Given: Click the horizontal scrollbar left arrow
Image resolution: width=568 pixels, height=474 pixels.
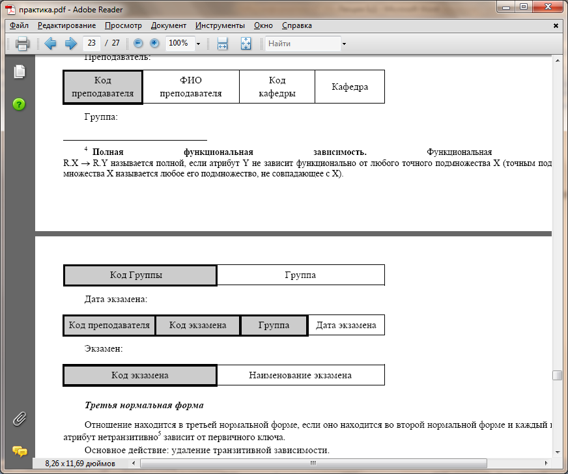Looking at the screenshot, I should click(x=134, y=463).
